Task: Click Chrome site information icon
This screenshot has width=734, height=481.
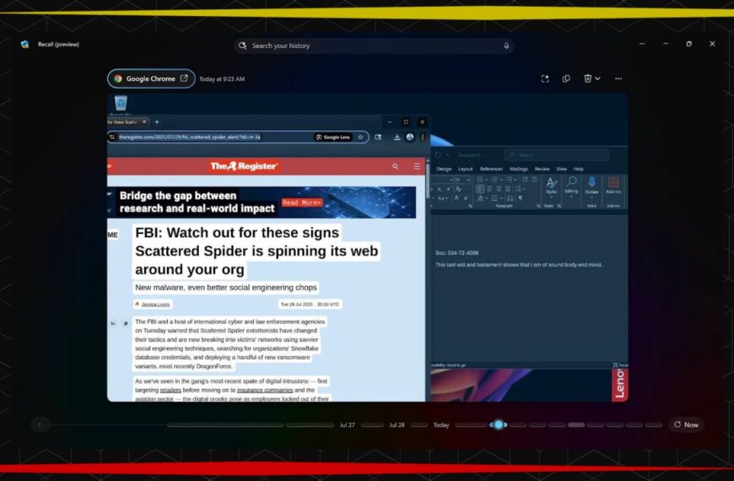Action: point(112,137)
